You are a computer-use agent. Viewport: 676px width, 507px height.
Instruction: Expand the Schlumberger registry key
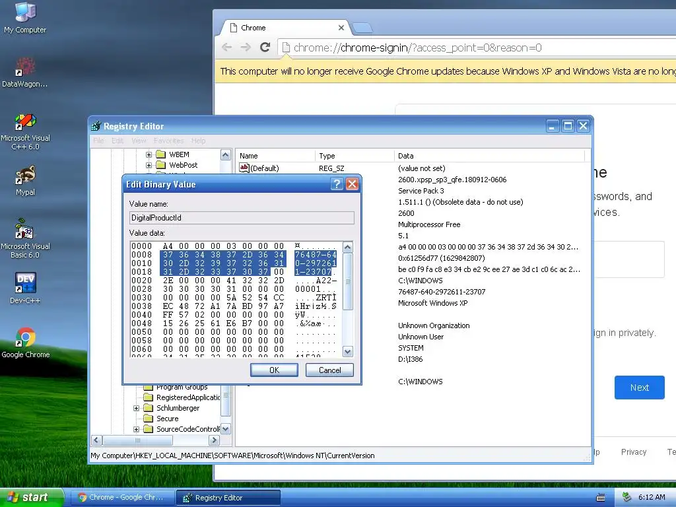pos(136,408)
